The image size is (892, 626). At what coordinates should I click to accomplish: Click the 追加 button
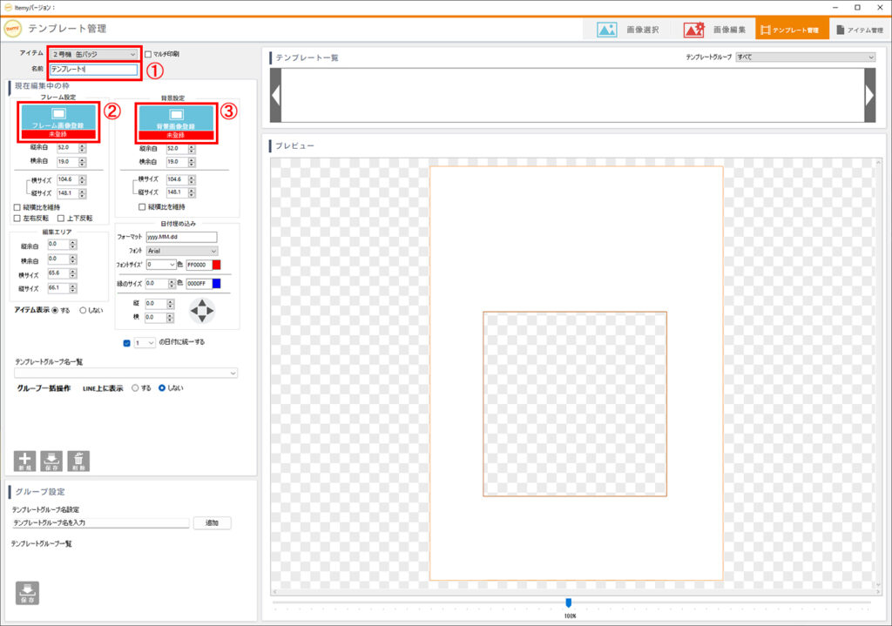tap(212, 523)
